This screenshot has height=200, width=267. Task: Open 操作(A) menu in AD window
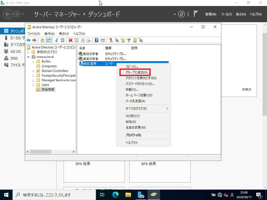tap(49, 34)
